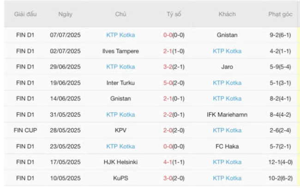Open FC Haka team link

(x=227, y=147)
